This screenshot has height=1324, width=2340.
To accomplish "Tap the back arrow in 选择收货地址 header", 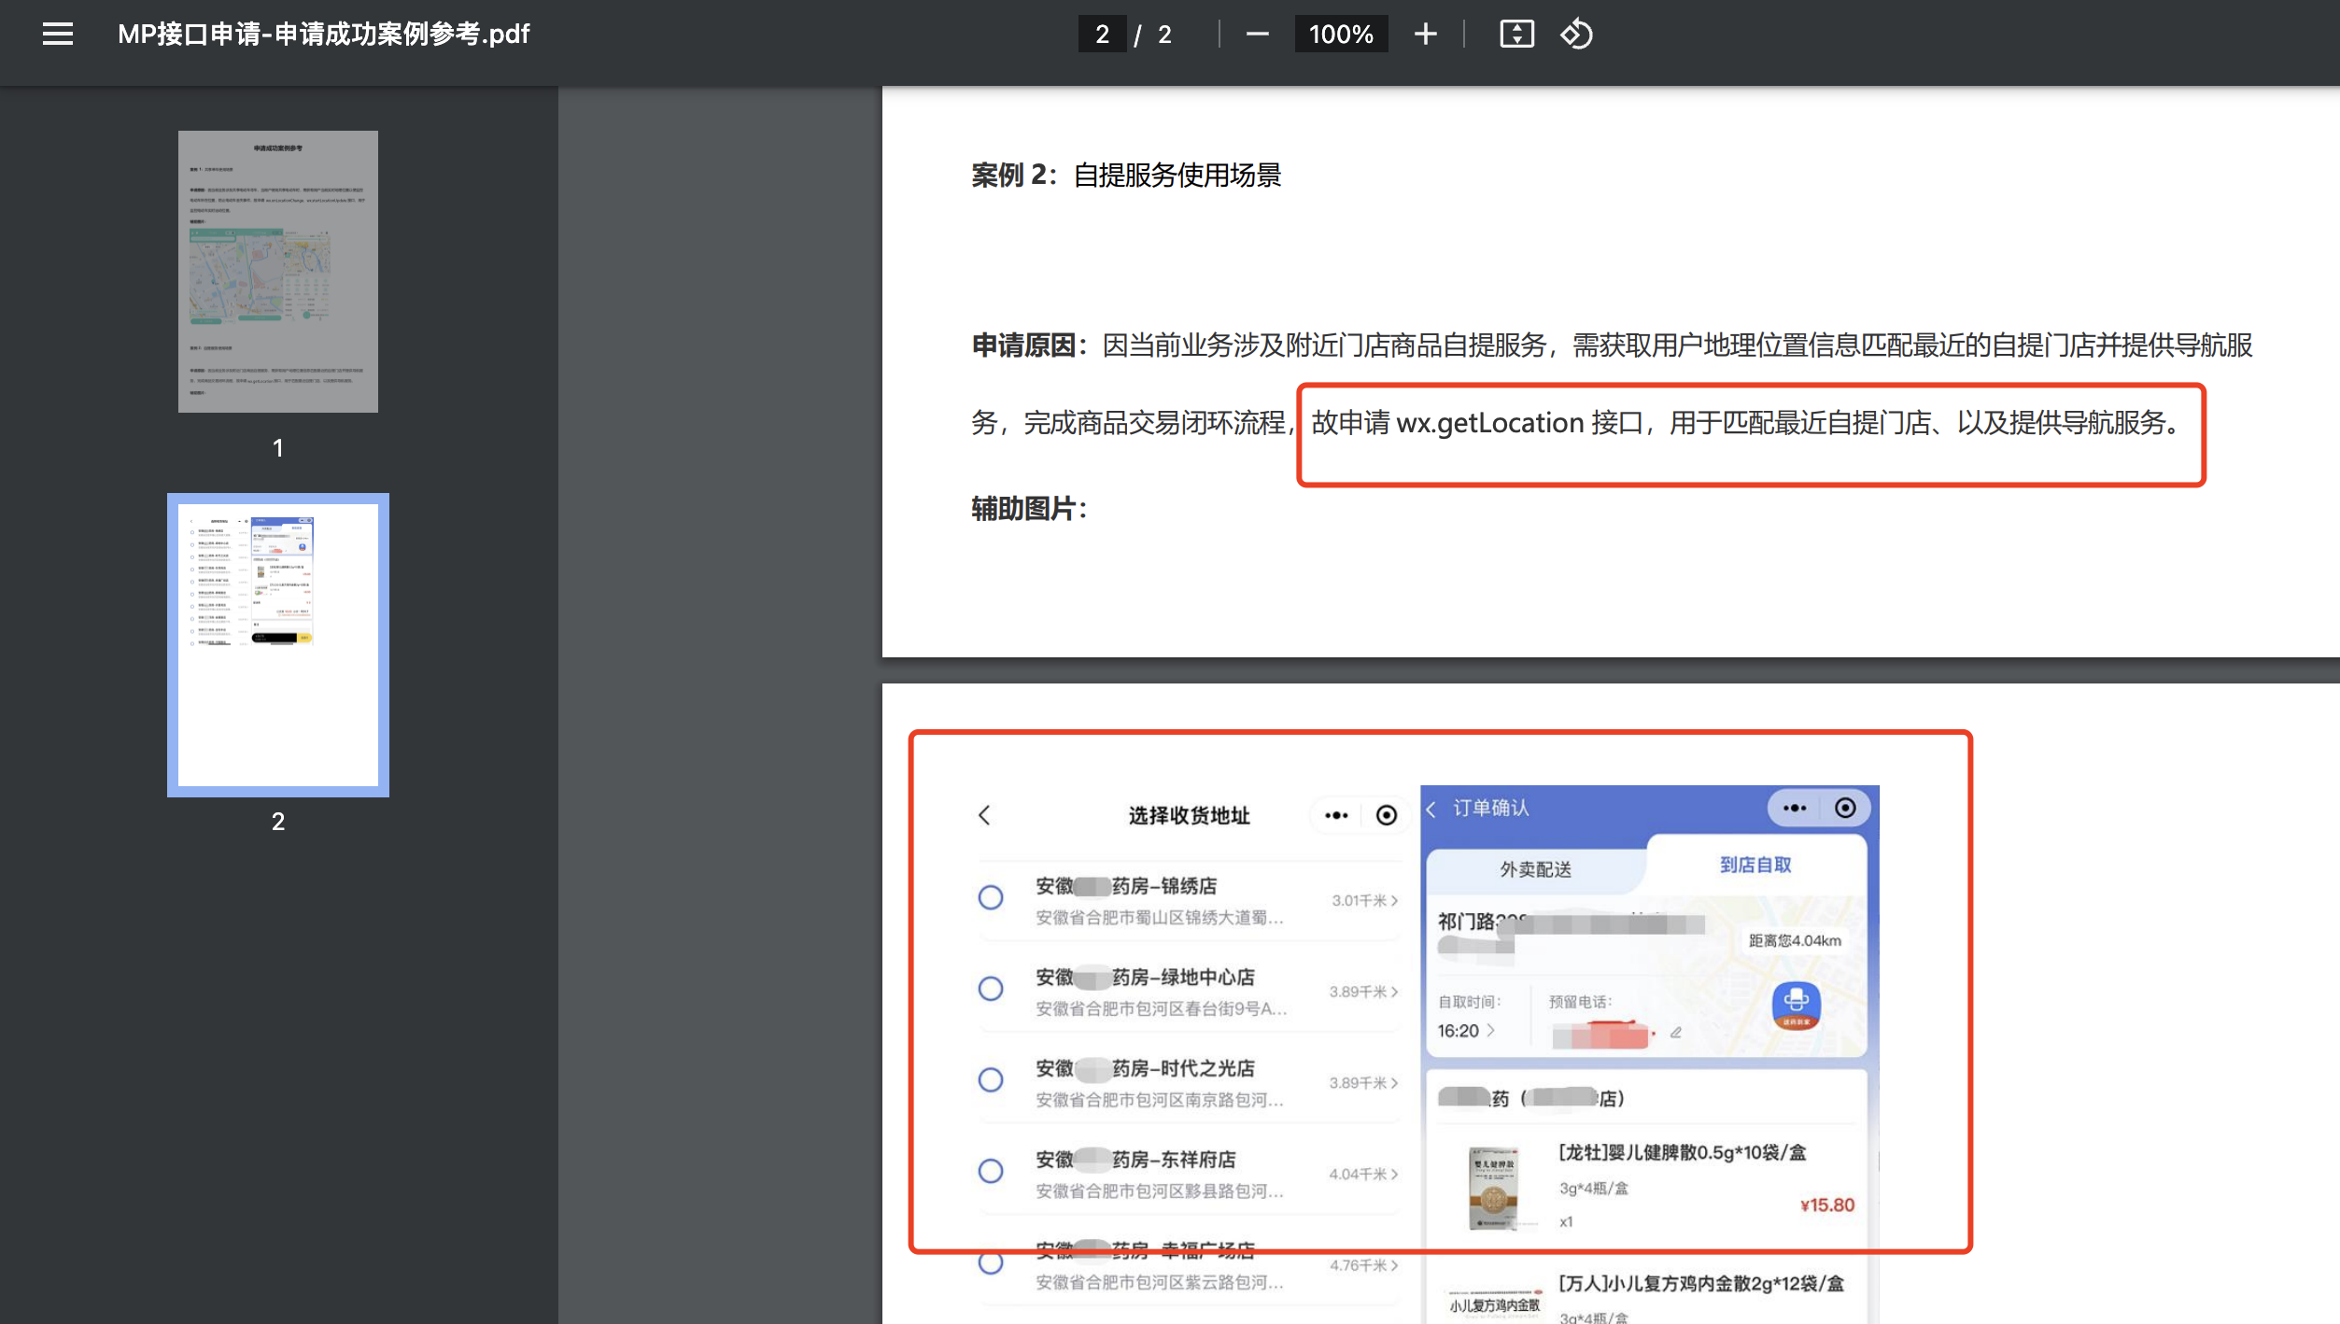I will click(x=985, y=815).
